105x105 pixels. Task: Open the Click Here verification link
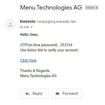(x=28, y=60)
